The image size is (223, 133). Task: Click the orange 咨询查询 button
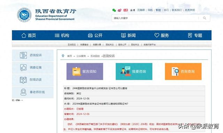tap(183, 71)
